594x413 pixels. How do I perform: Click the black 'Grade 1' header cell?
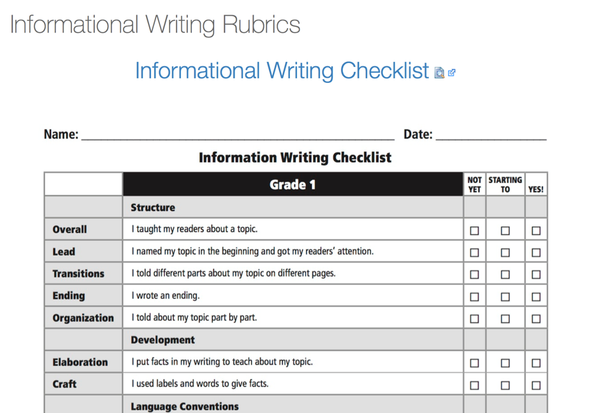coord(293,185)
